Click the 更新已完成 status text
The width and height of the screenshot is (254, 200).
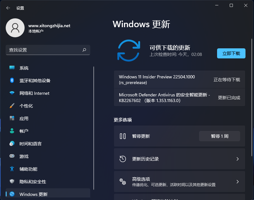pyautogui.click(x=229, y=98)
